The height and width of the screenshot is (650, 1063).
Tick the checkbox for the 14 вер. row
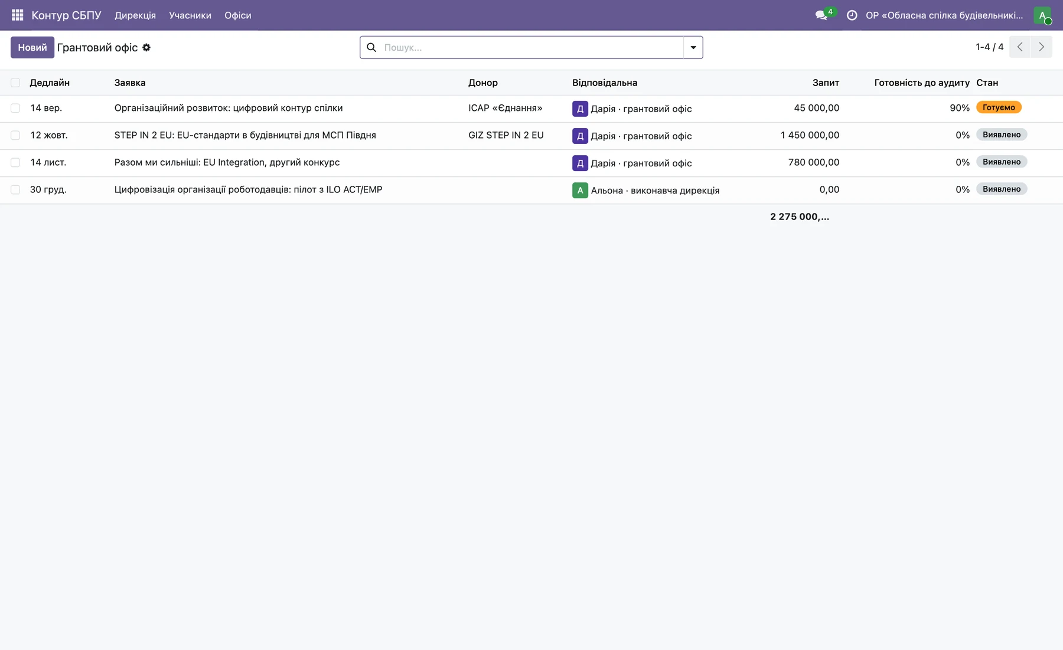pos(15,108)
